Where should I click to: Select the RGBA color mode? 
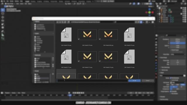pos(183,85)
